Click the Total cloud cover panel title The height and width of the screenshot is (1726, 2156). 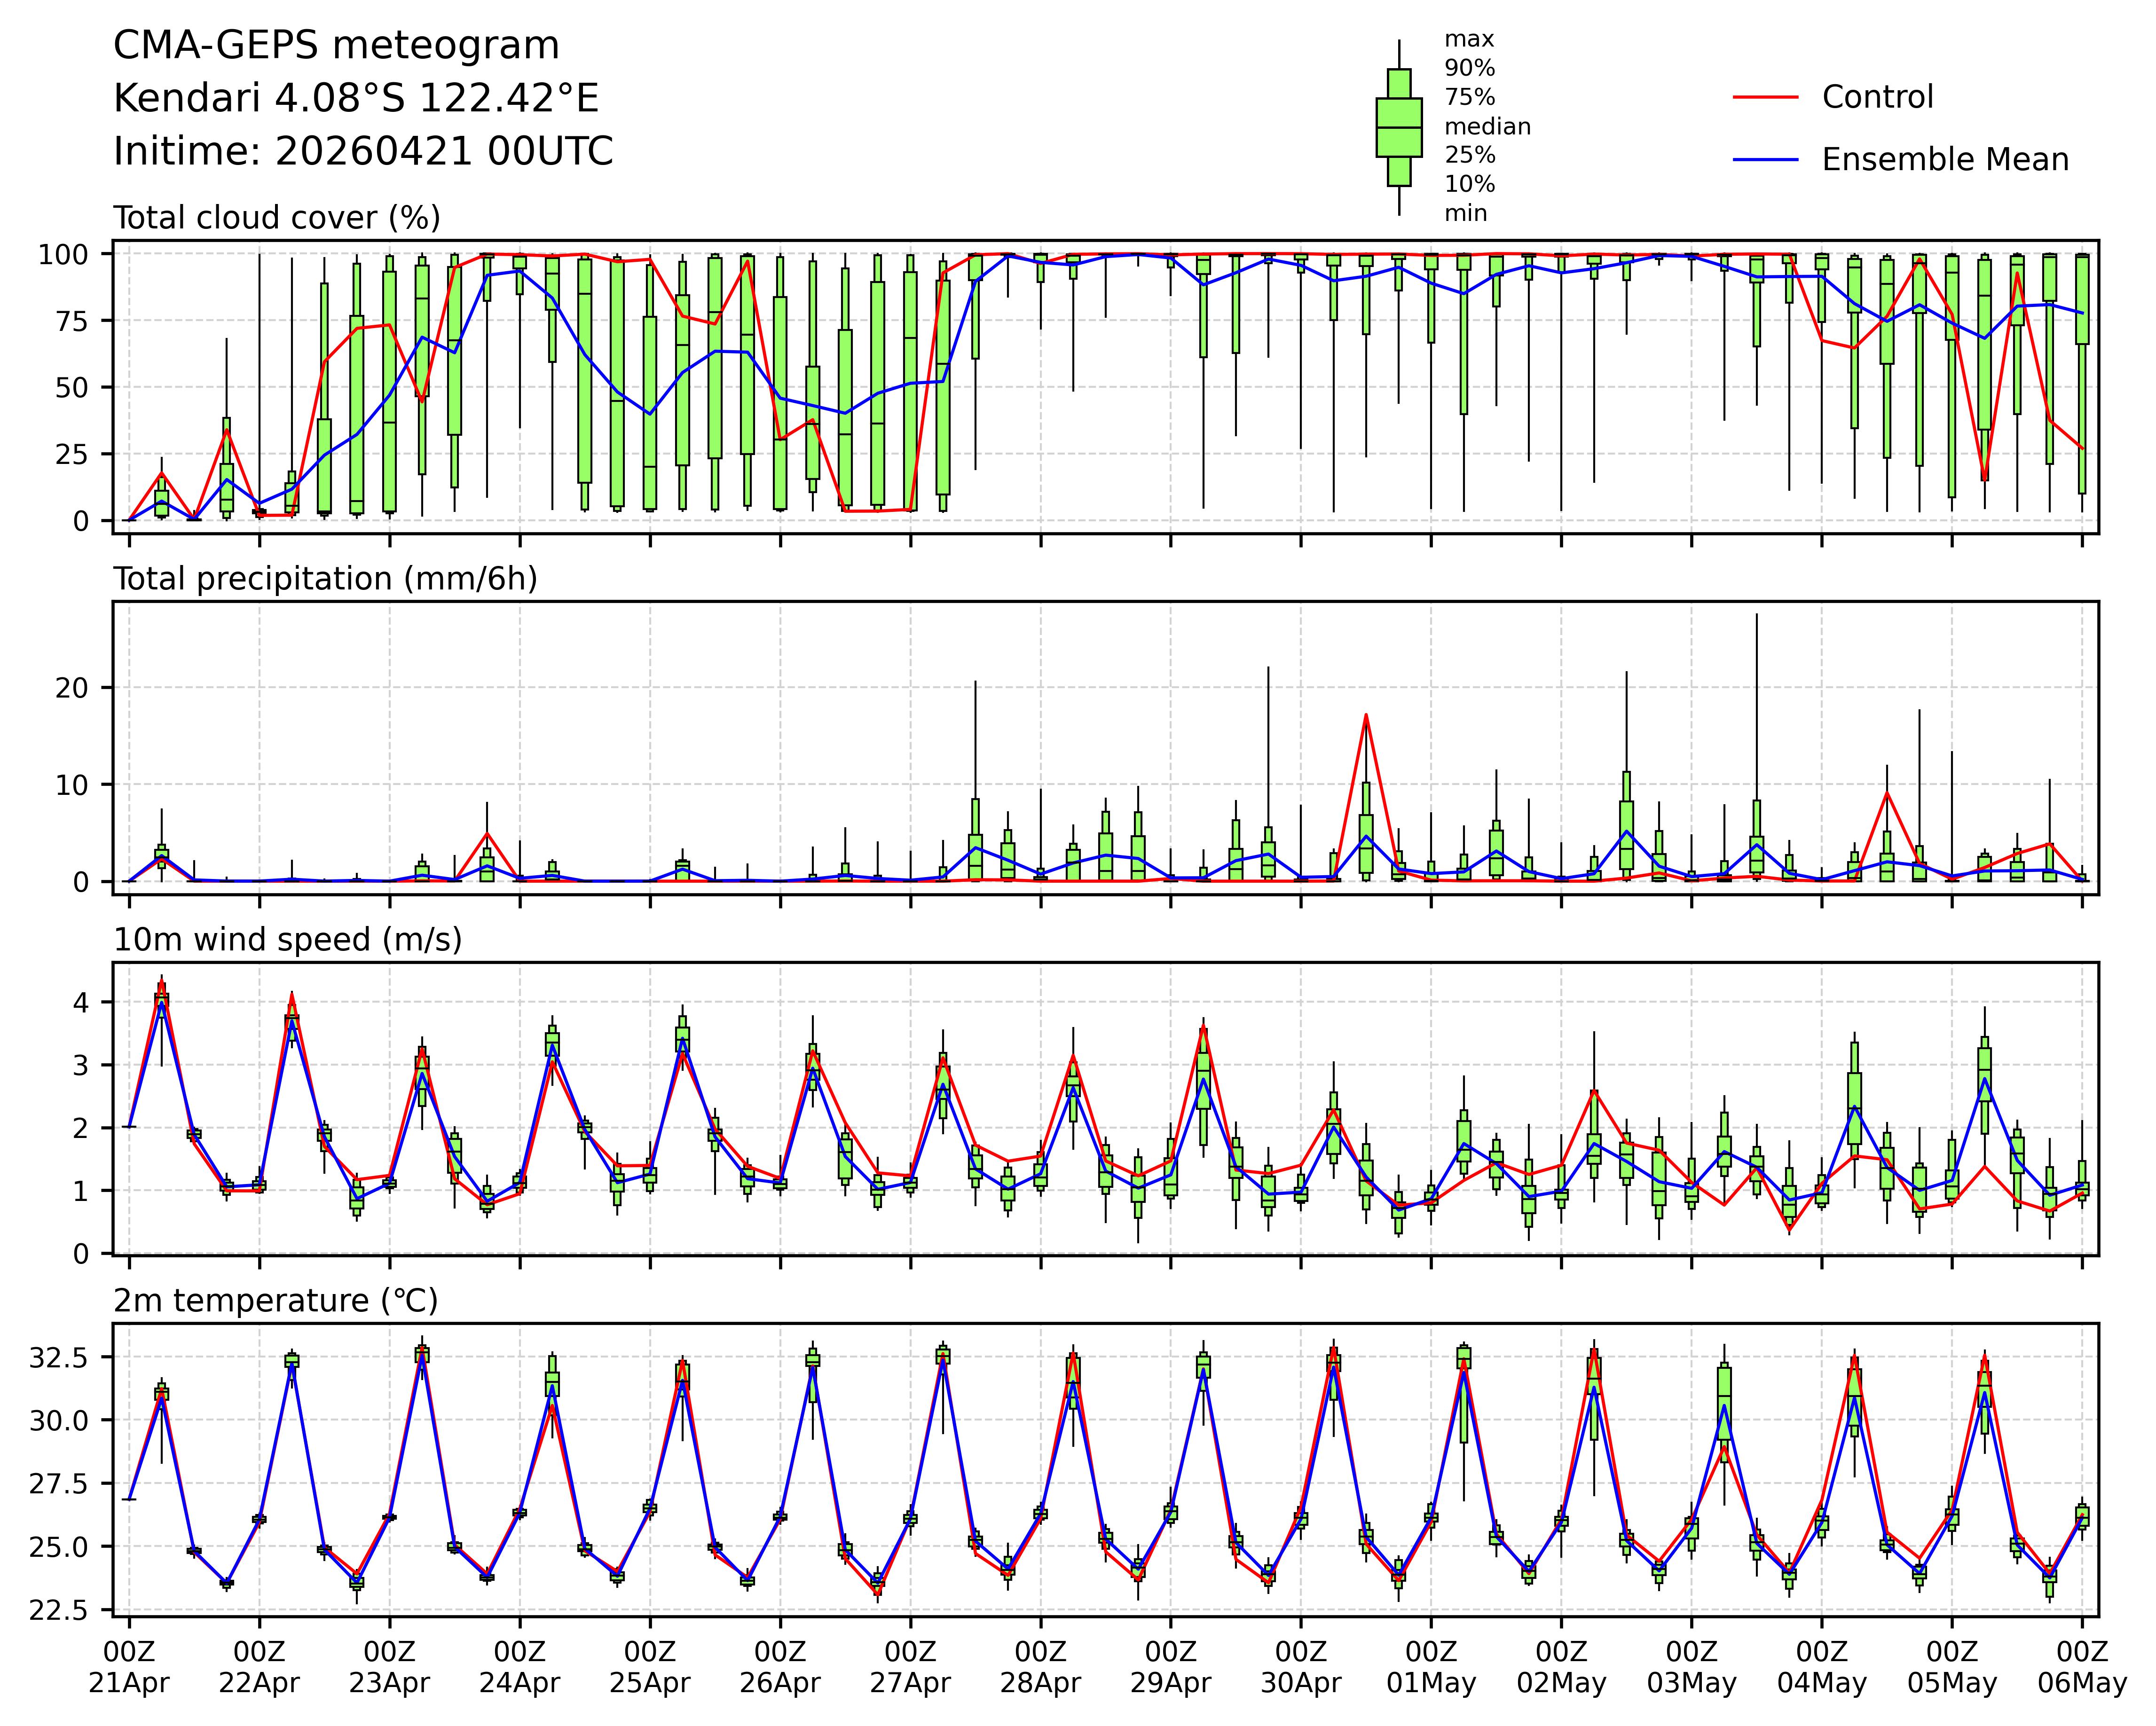277,218
